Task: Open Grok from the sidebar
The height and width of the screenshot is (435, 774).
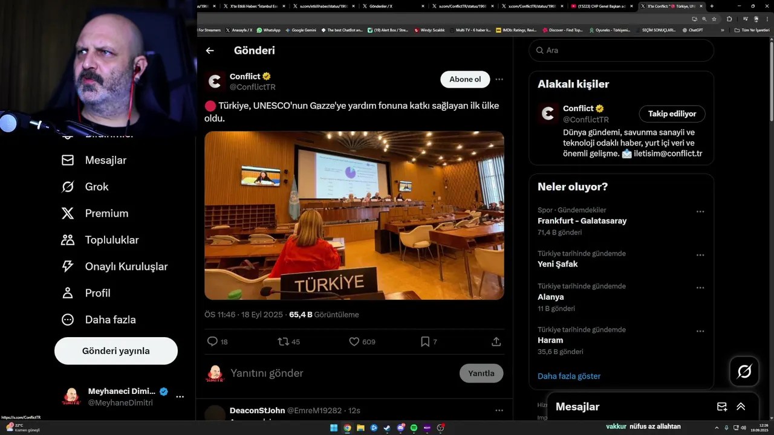Action: tap(85, 187)
